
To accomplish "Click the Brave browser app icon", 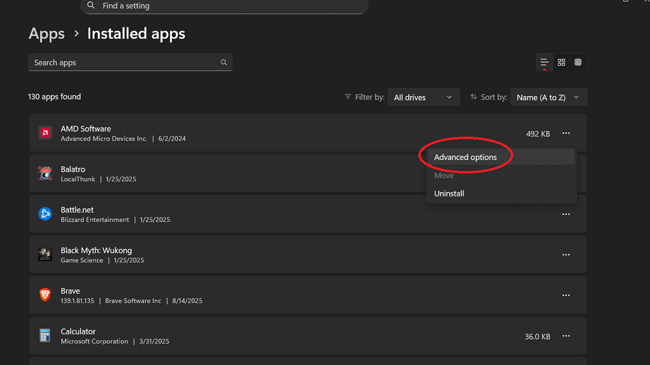I will coord(45,295).
